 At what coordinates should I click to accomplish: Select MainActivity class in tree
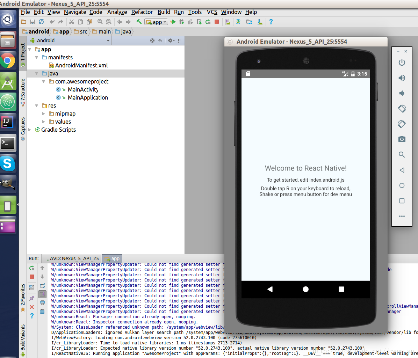[x=77, y=89]
